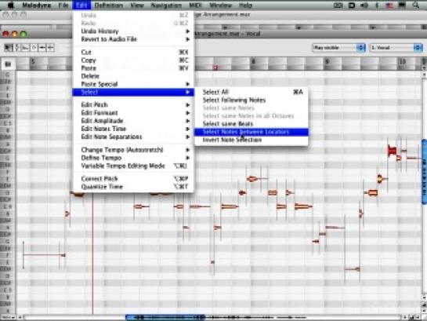Choose Select following Notes

tap(251, 100)
